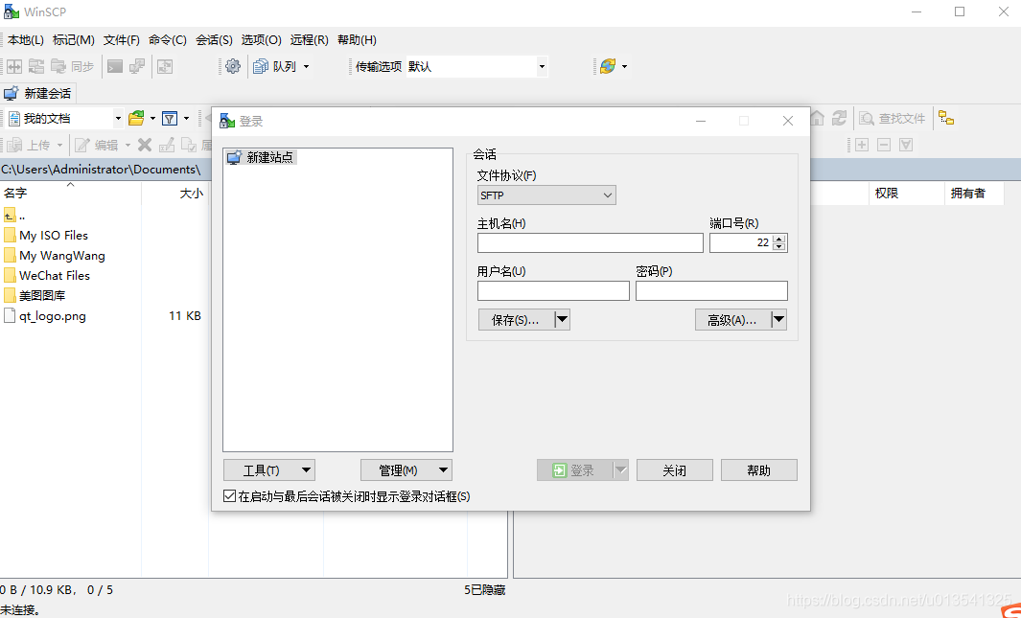Open the 本地(L) menu
The width and height of the screenshot is (1021, 618).
tap(25, 40)
